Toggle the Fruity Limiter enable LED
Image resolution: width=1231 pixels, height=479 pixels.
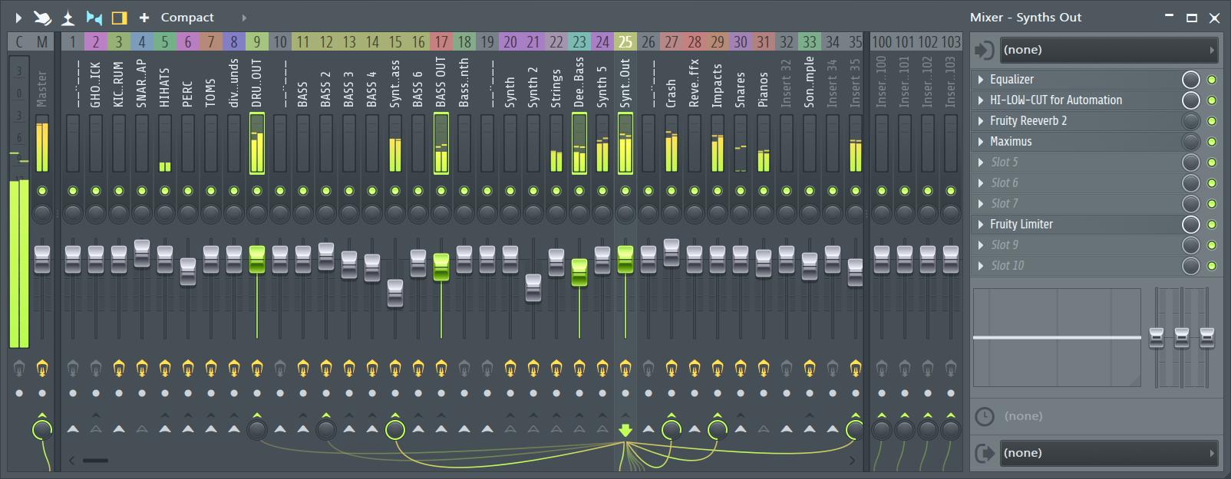(1212, 225)
